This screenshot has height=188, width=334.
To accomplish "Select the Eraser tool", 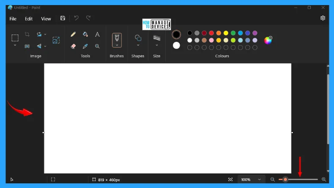I will [73, 46].
